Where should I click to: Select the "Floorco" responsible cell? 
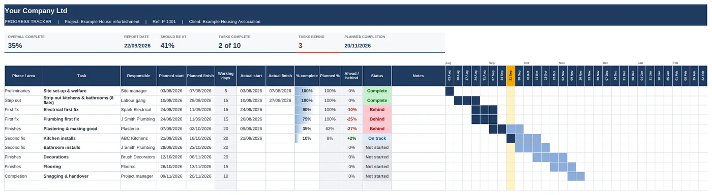(x=138, y=167)
